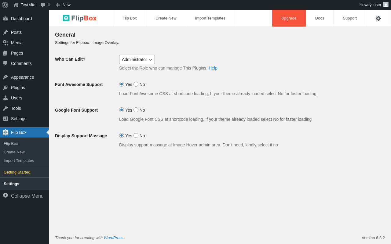Image resolution: width=391 pixels, height=244 pixels.
Task: Open settings via gear icon
Action: click(378, 18)
